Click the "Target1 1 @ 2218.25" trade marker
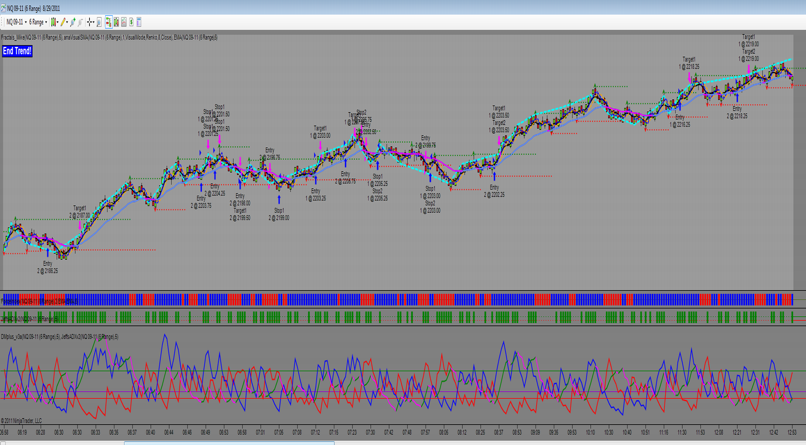The width and height of the screenshot is (806, 445). [x=689, y=63]
